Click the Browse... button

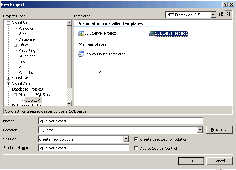(x=219, y=130)
